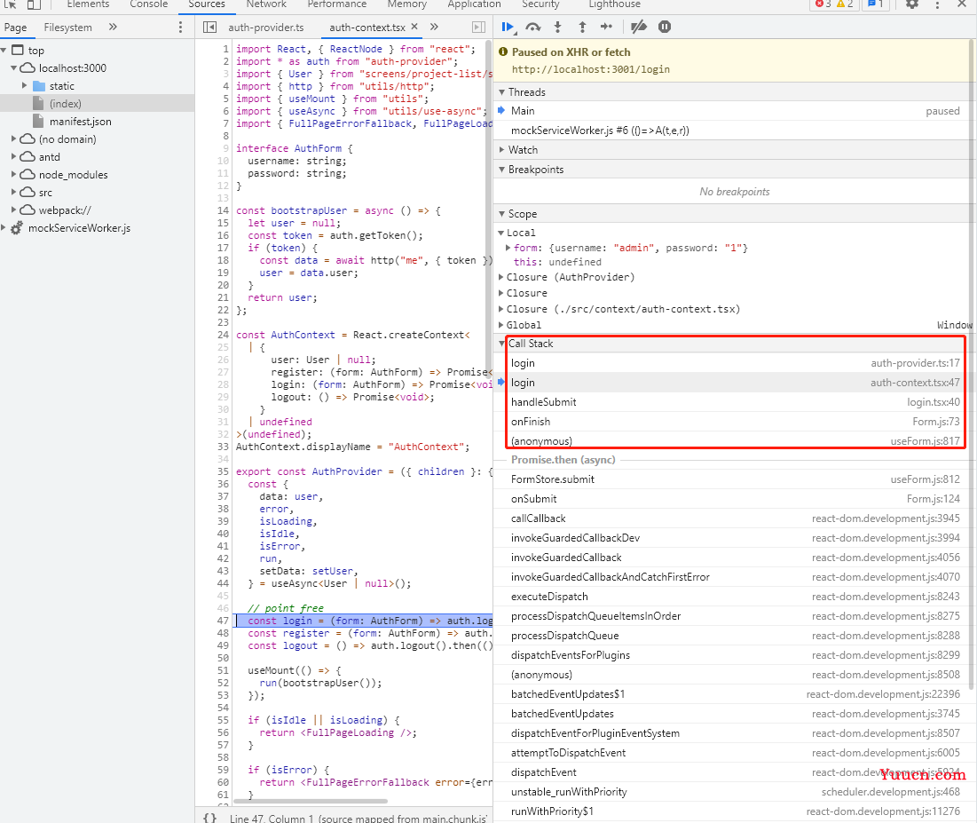The image size is (977, 823).
Task: Close the auth-context.tsx editor tab
Action: pyautogui.click(x=414, y=27)
